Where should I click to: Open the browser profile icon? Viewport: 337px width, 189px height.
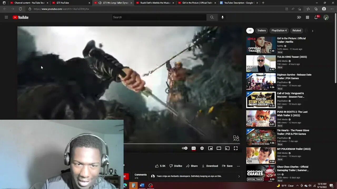click(324, 9)
